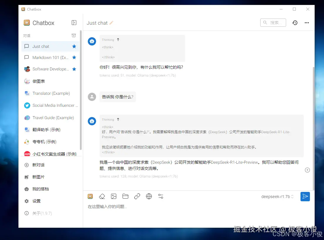
Task: Open the Just chat conversation
Action: [50, 46]
